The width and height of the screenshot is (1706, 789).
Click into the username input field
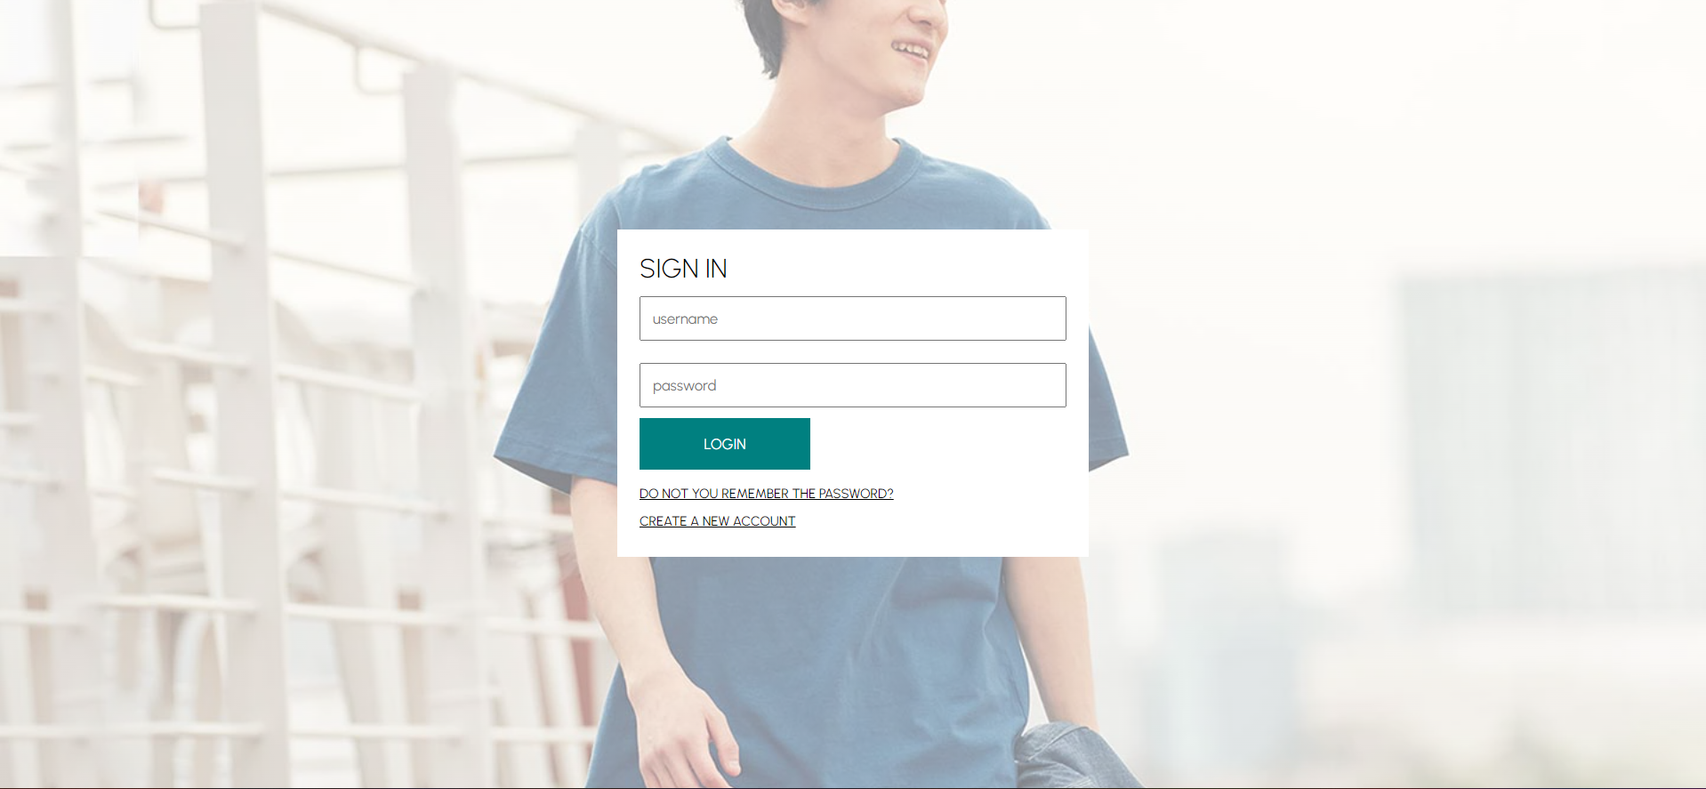852,318
